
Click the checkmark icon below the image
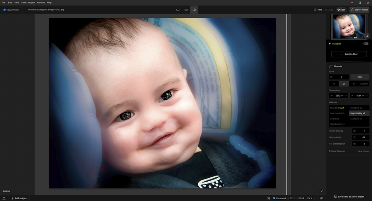[x=322, y=191]
